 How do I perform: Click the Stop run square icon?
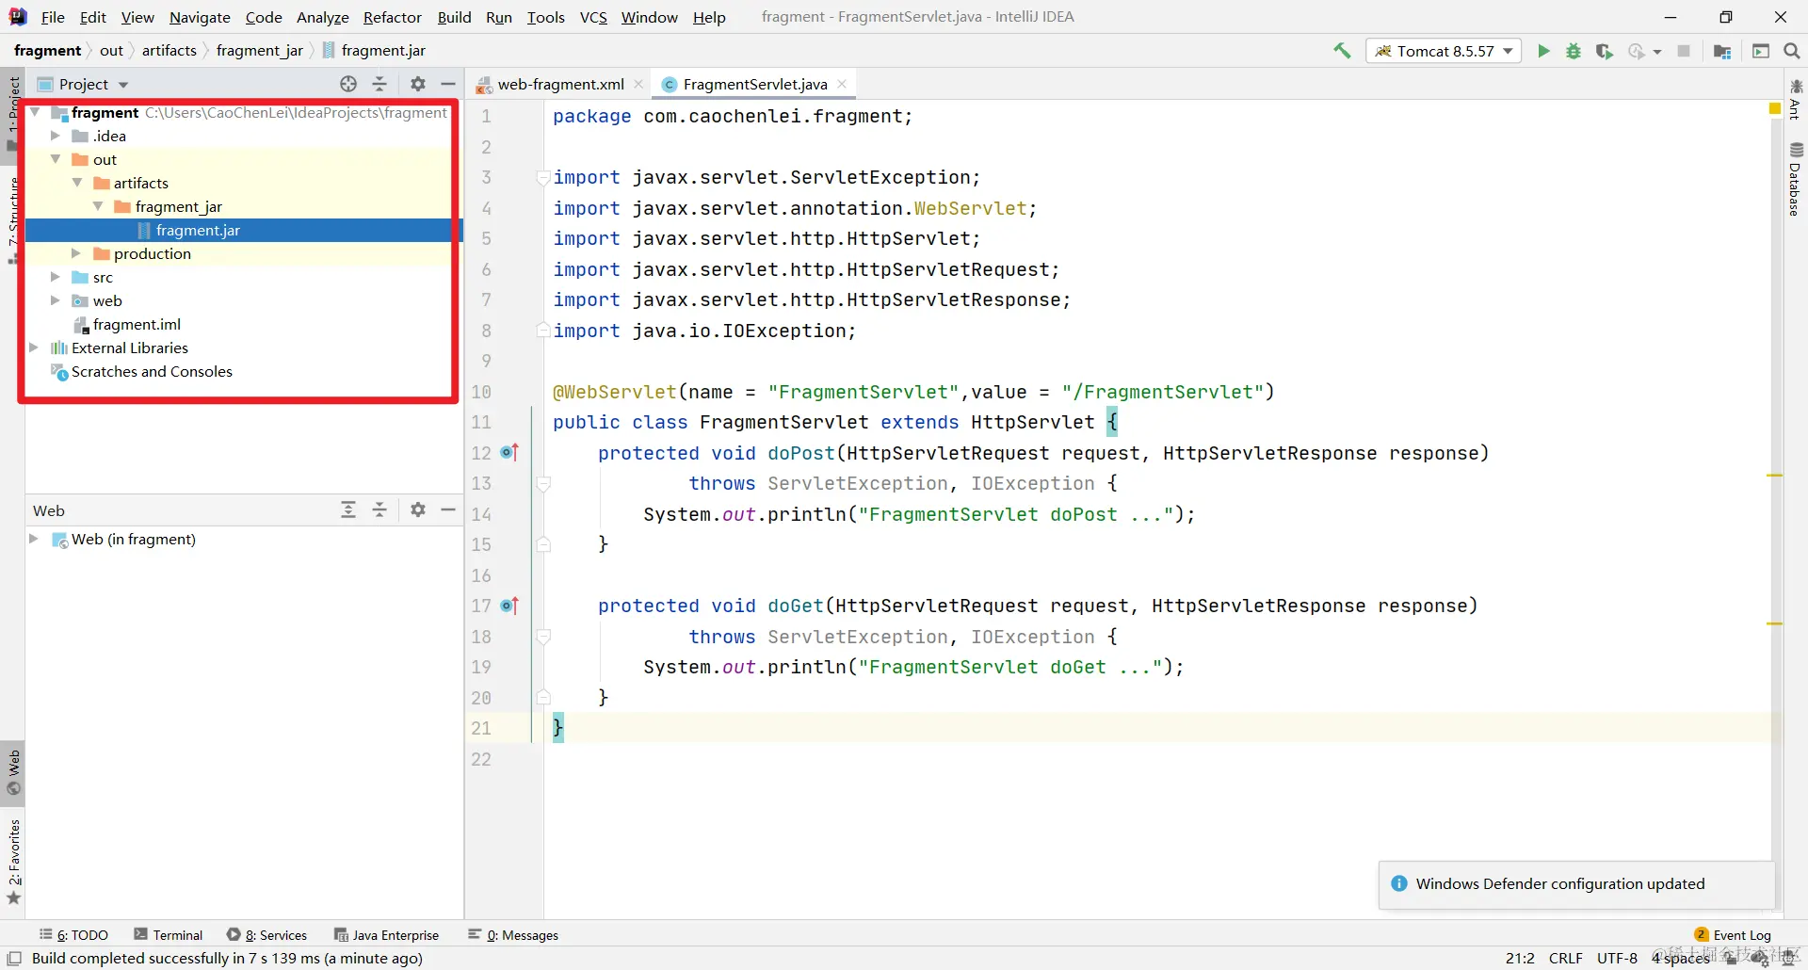click(x=1684, y=51)
